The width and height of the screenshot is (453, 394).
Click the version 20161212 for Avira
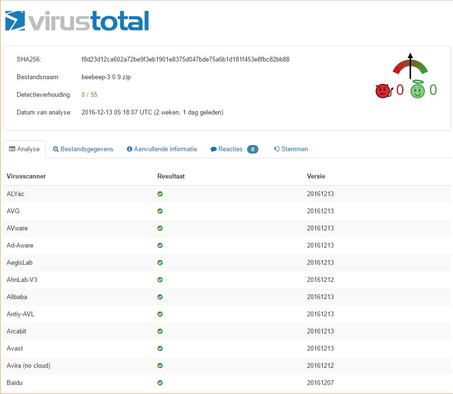[x=320, y=366]
